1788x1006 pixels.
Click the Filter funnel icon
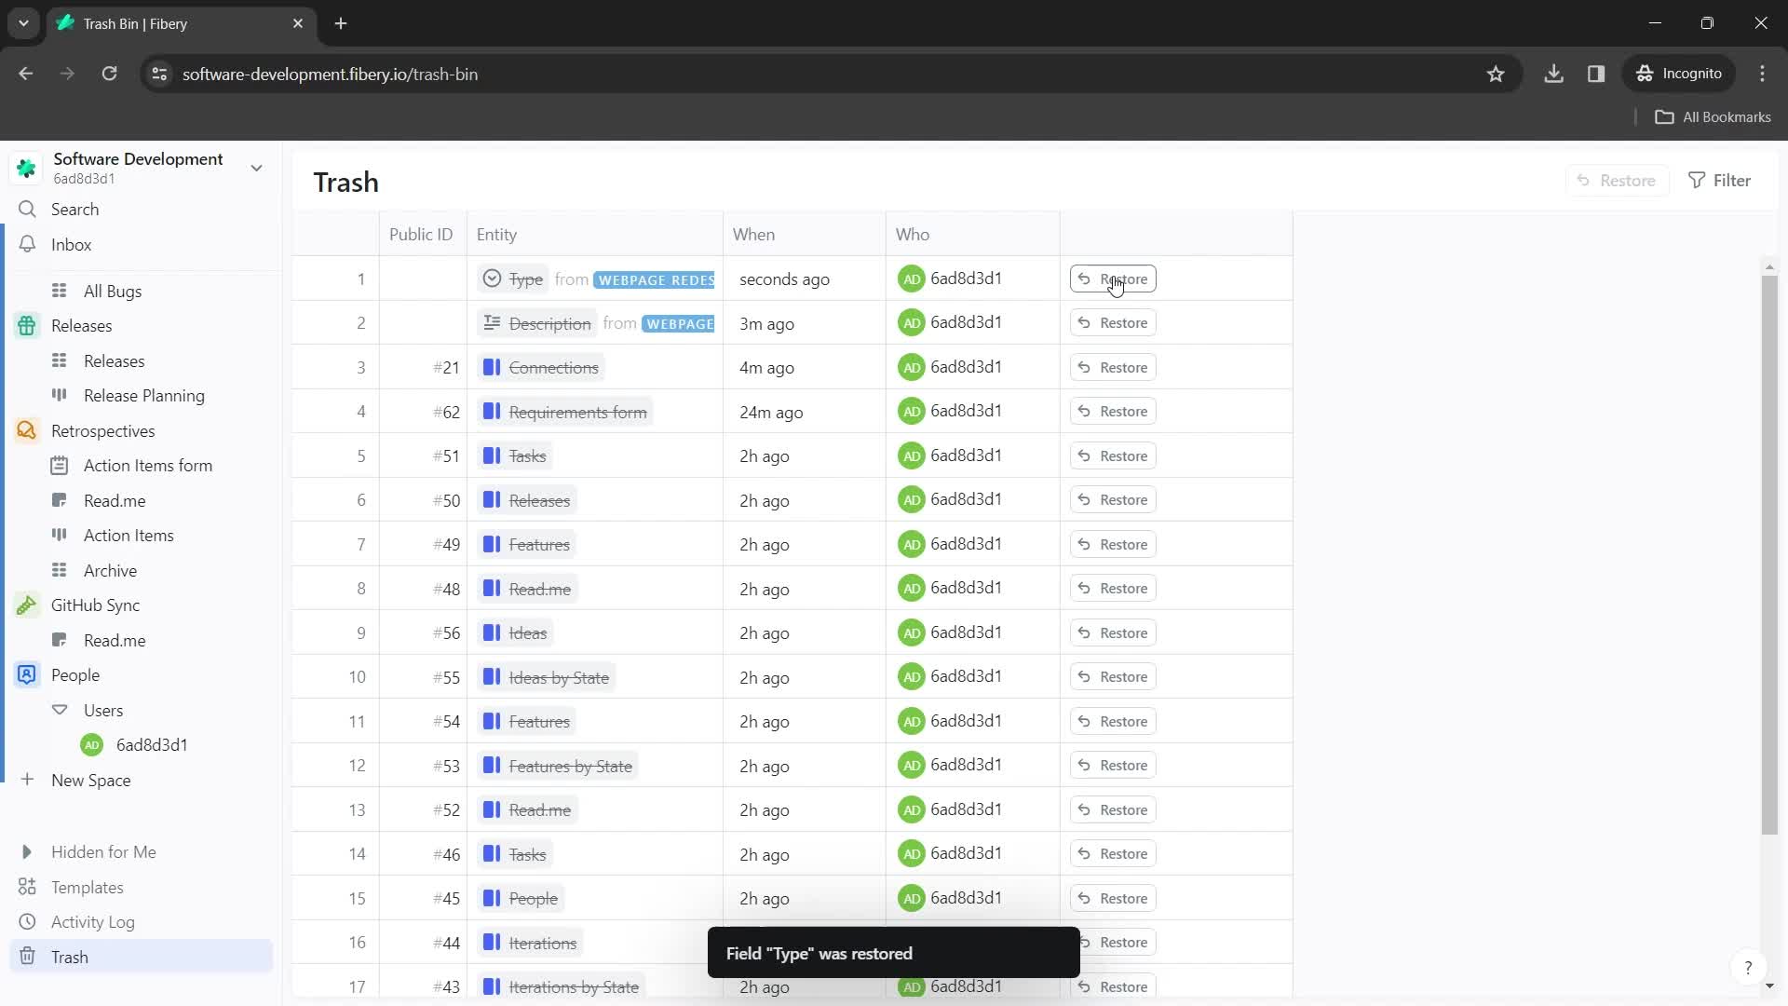[1697, 181]
